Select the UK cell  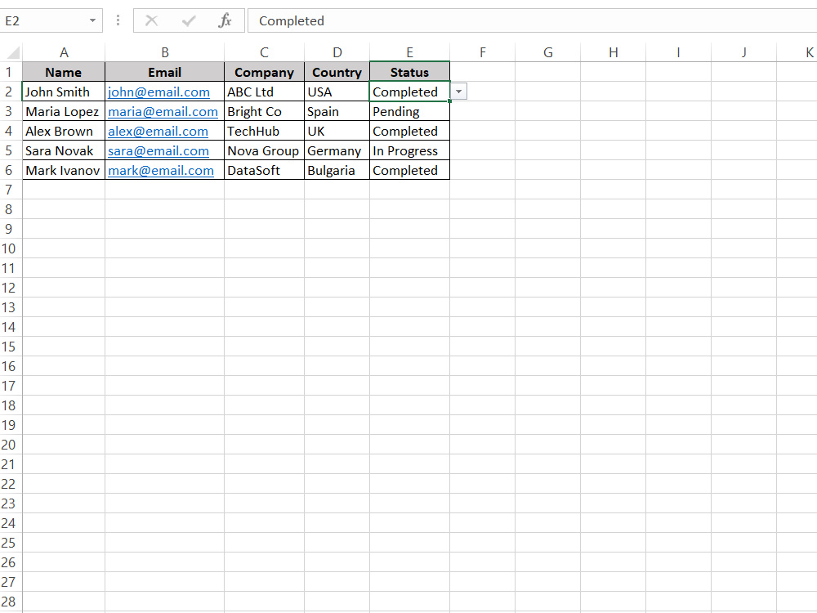click(x=337, y=132)
